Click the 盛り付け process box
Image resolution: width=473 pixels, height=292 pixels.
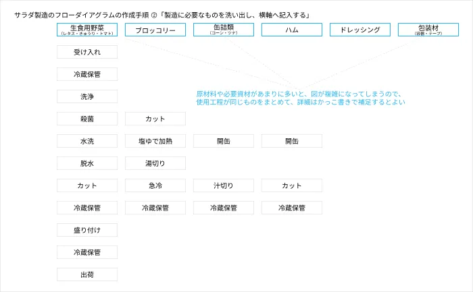87,230
